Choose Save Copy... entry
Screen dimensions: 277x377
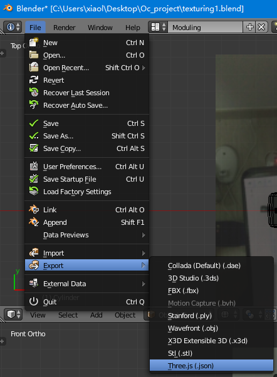(87, 148)
